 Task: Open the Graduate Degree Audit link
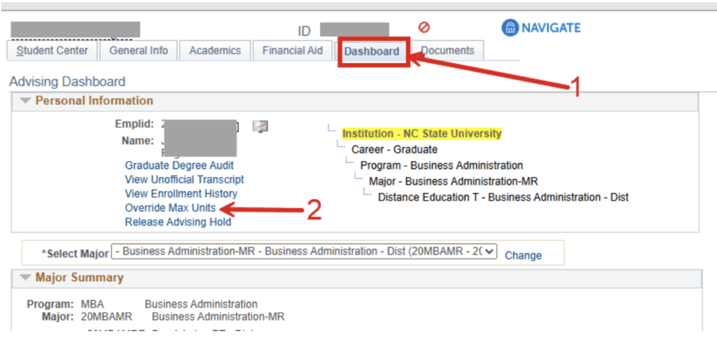[x=179, y=165]
